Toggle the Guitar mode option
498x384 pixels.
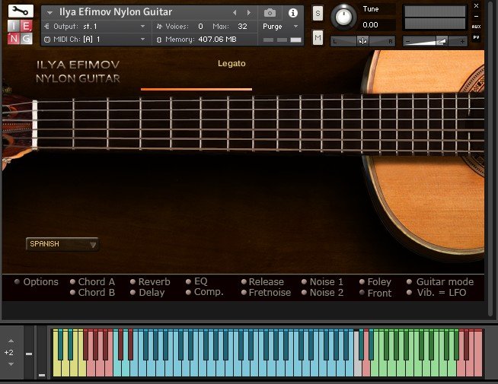(x=409, y=281)
